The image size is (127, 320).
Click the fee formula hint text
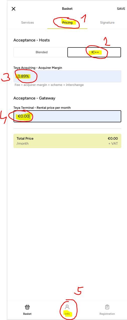[x=49, y=85]
